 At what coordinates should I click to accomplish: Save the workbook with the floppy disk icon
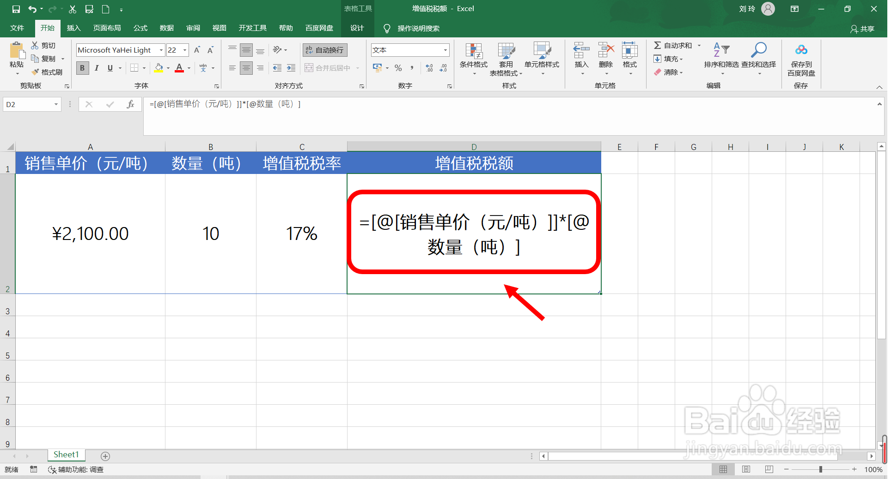(x=16, y=9)
